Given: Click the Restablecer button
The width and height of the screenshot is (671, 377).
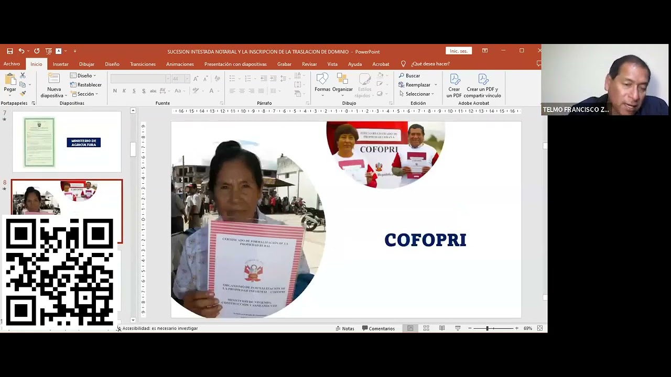Looking at the screenshot, I should 86,85.
